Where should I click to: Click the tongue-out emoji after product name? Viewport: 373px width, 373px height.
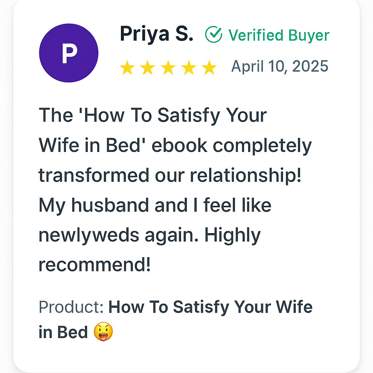[x=103, y=331]
